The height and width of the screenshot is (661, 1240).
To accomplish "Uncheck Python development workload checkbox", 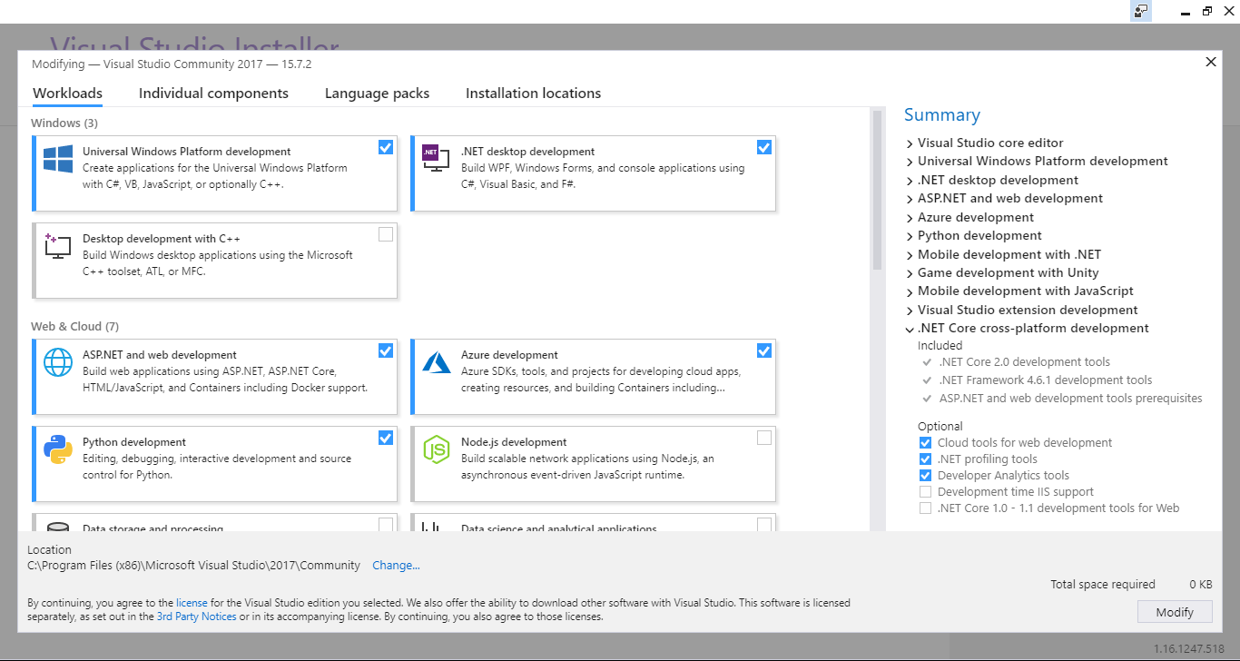I will point(386,438).
